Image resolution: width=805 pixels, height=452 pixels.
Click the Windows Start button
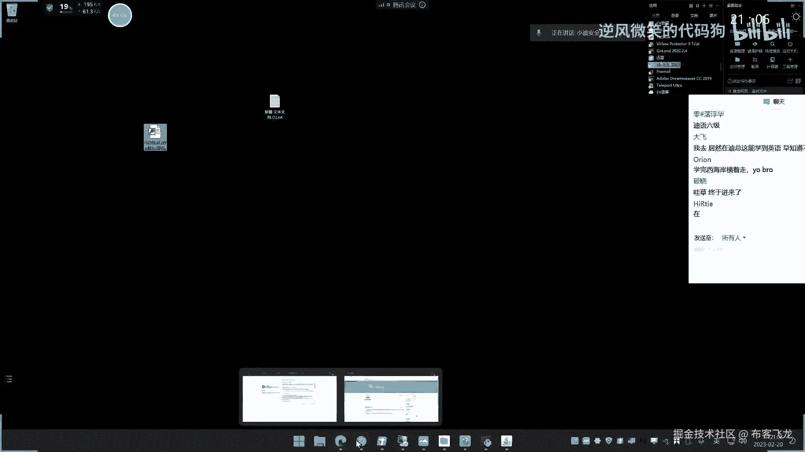[x=299, y=441]
